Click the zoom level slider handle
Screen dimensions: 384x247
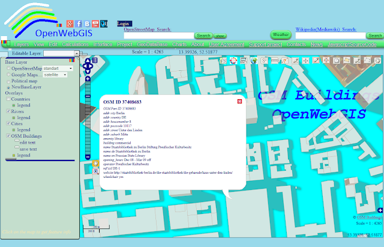click(88, 96)
